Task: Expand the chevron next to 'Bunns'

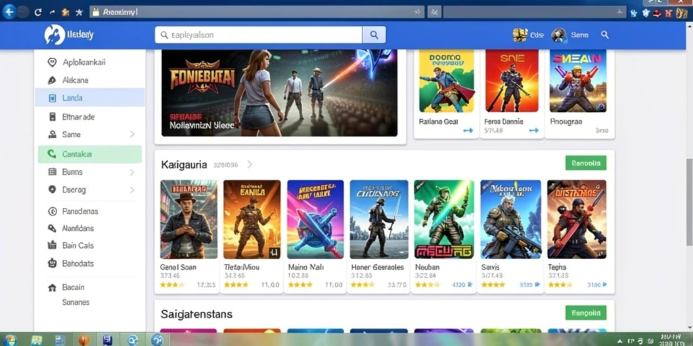Action: (132, 172)
